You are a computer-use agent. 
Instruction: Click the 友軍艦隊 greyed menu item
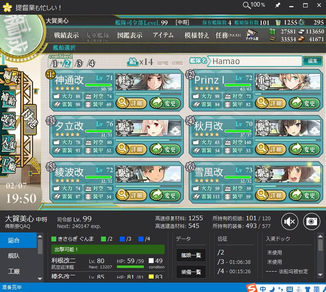pos(97,36)
